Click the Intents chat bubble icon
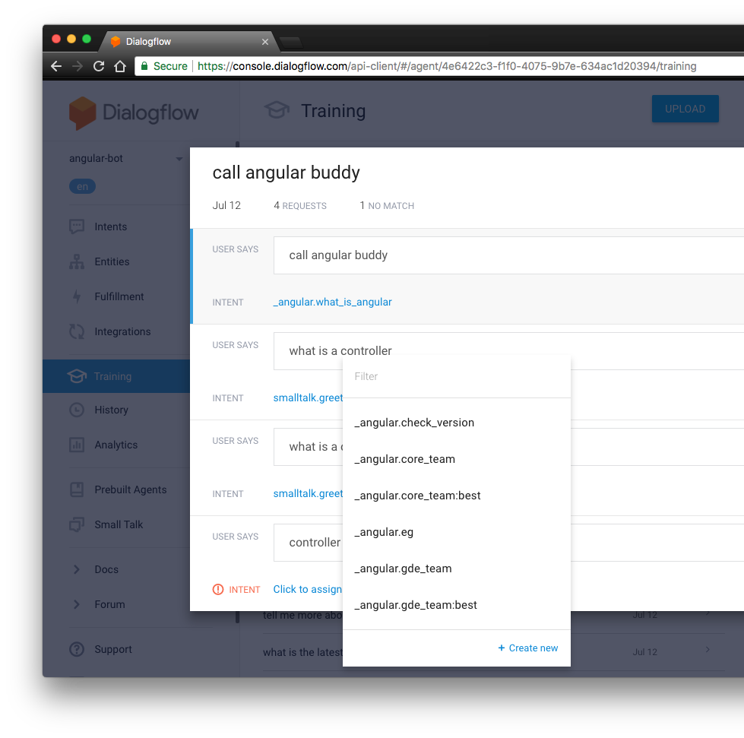 77,226
